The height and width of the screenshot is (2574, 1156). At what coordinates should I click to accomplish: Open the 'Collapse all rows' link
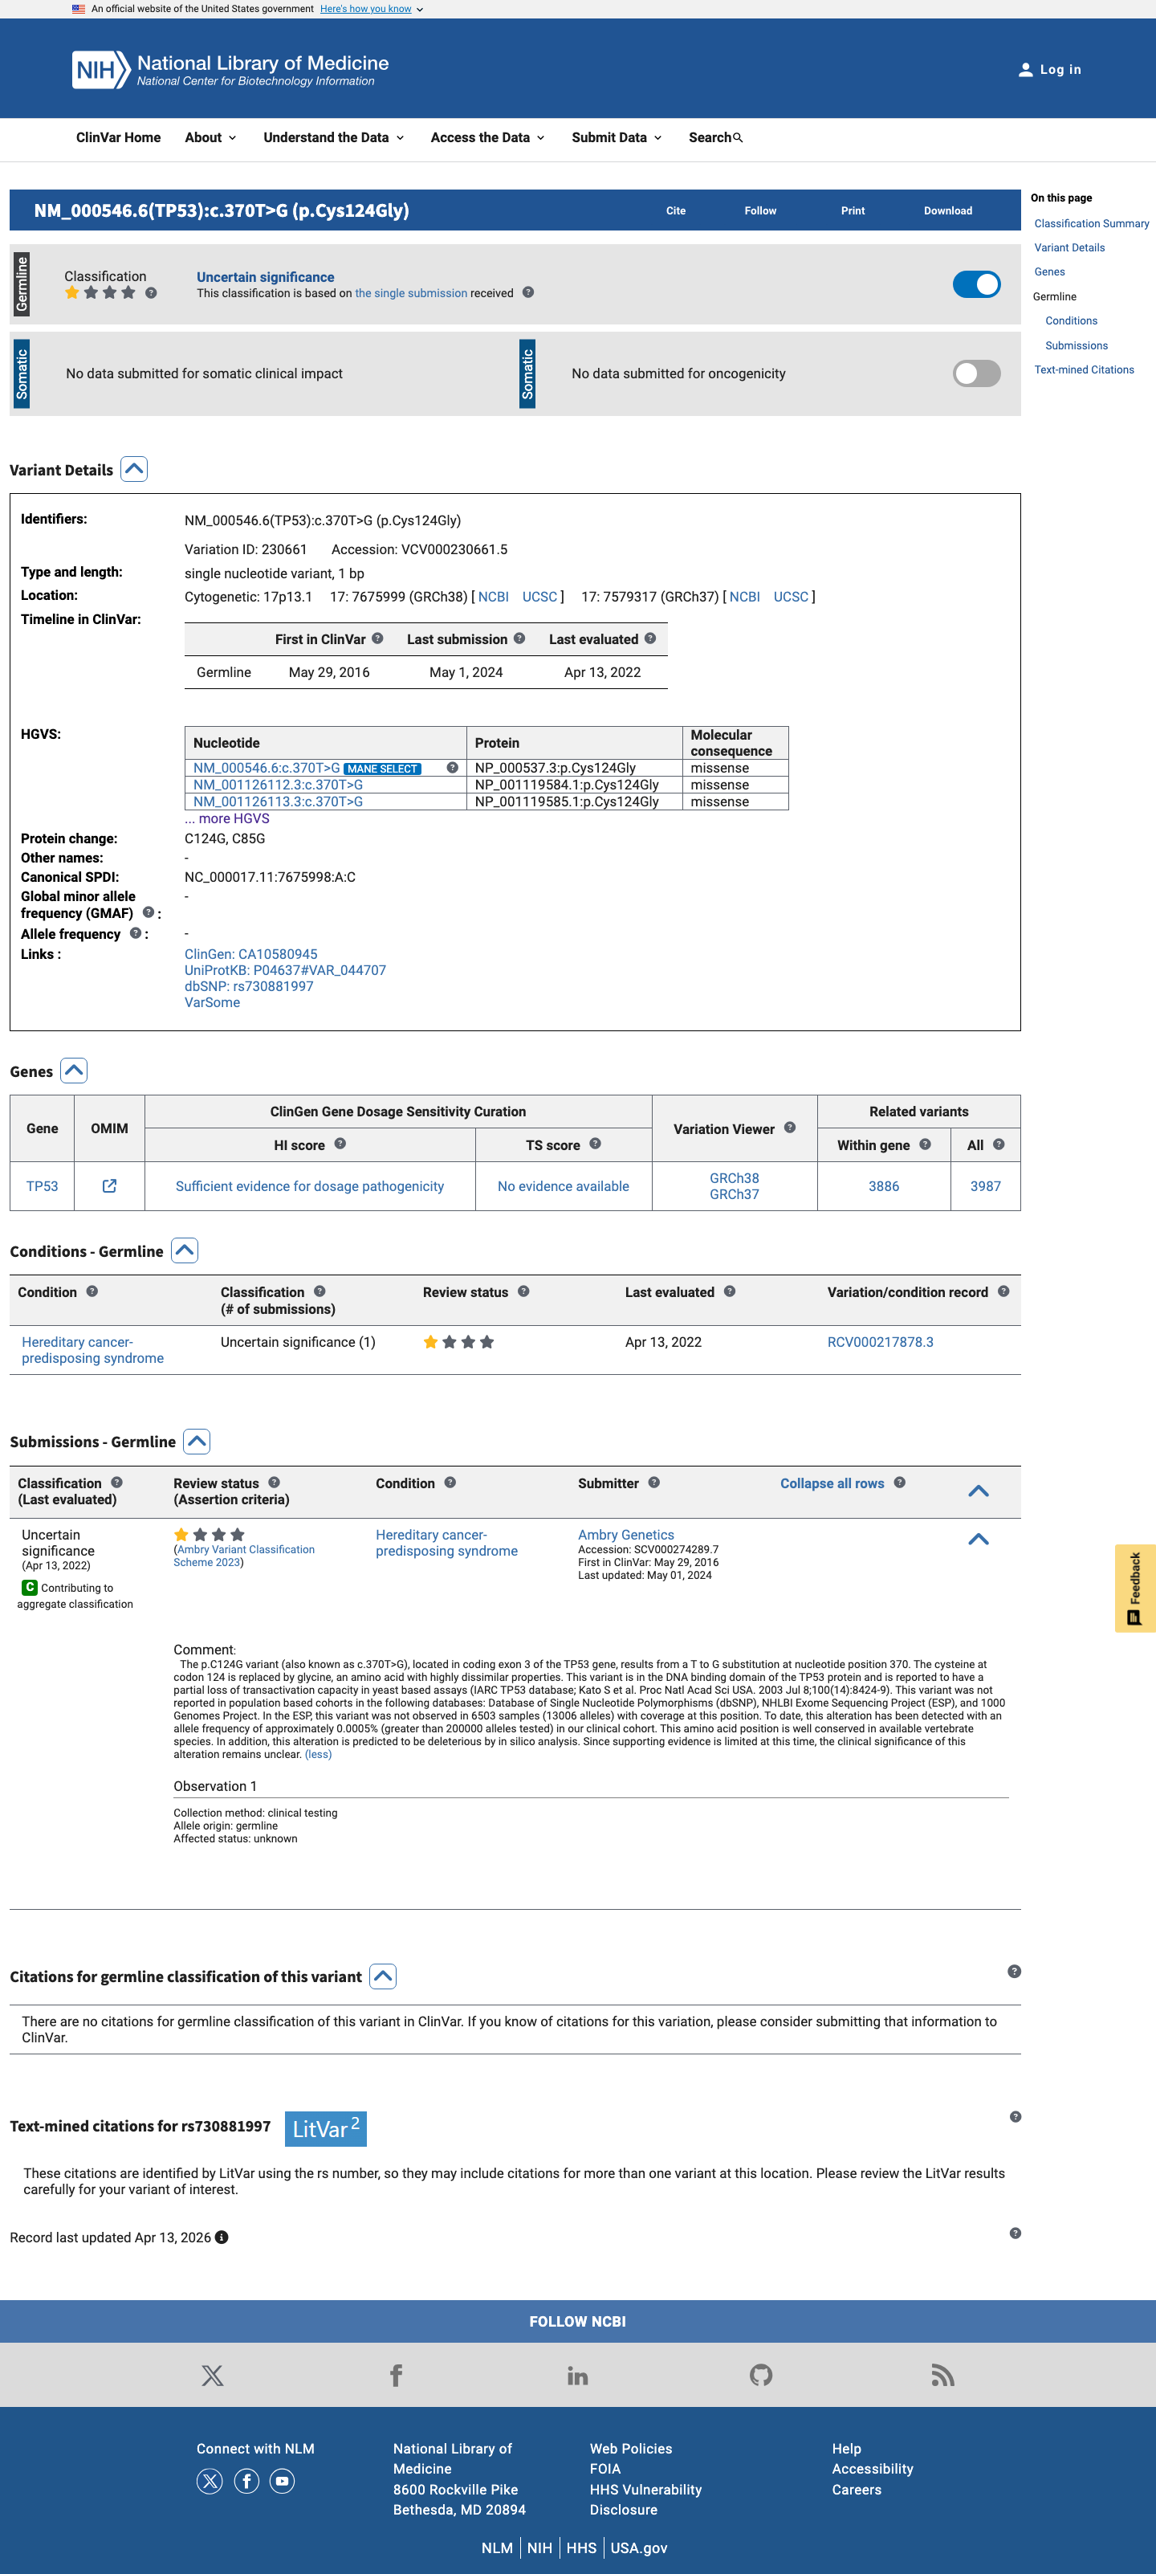[832, 1484]
